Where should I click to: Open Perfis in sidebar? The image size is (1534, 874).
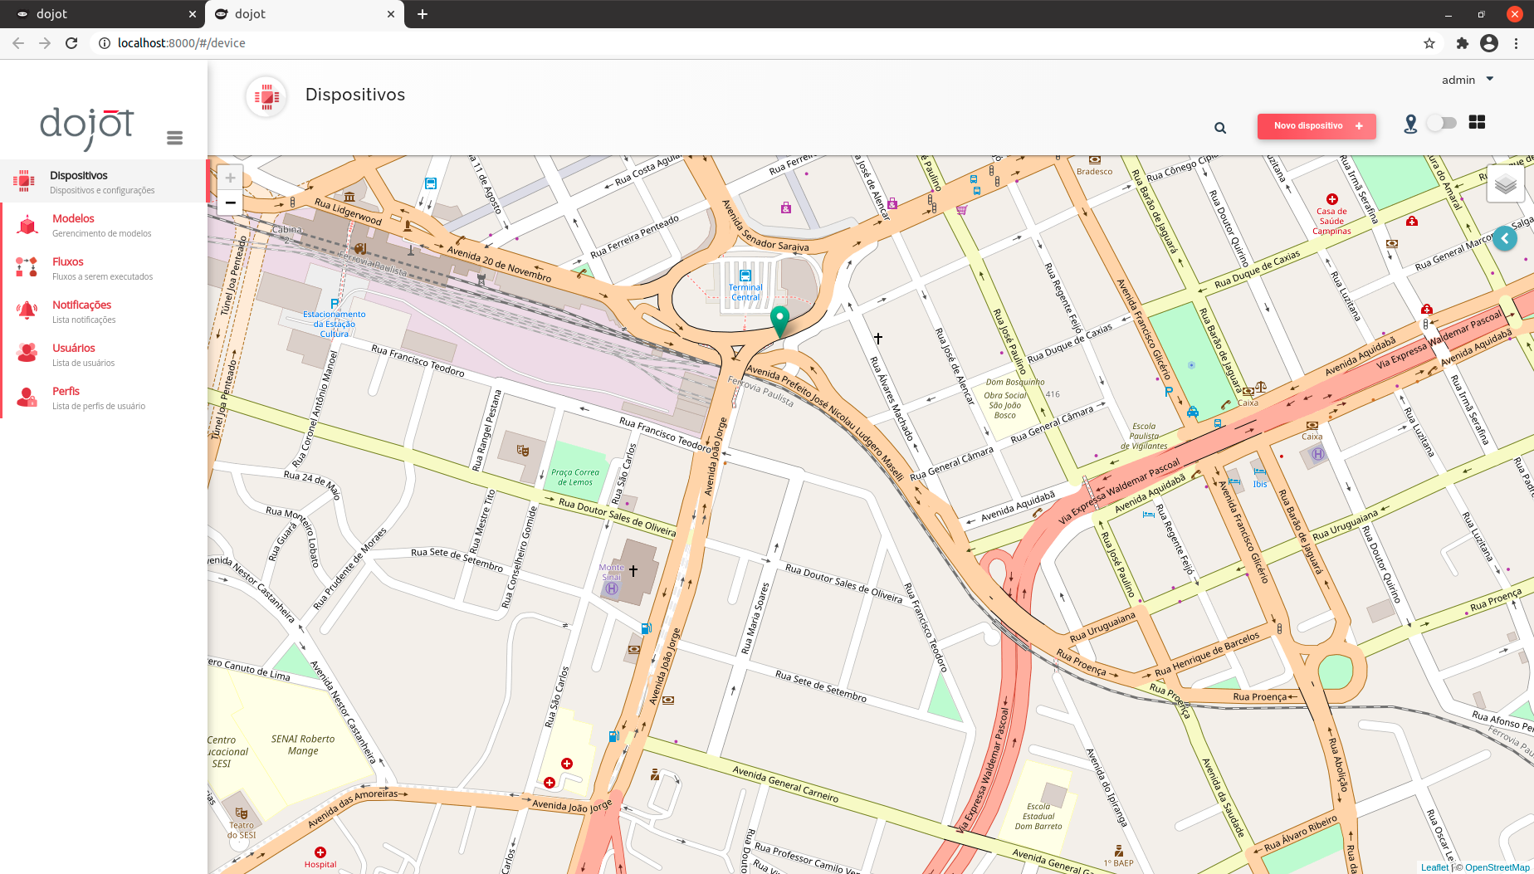coord(103,397)
